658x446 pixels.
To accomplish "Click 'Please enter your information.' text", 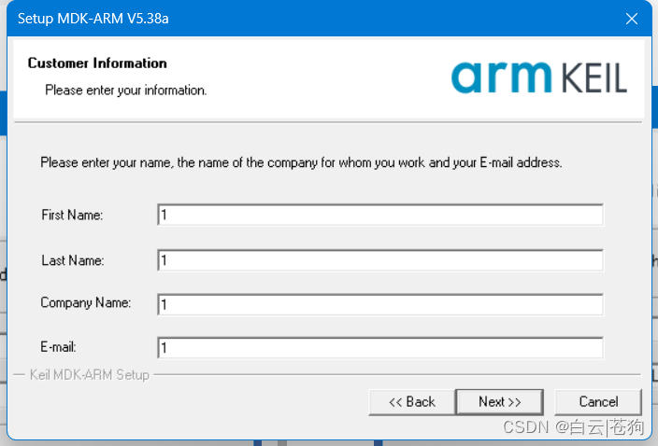I will 126,91.
